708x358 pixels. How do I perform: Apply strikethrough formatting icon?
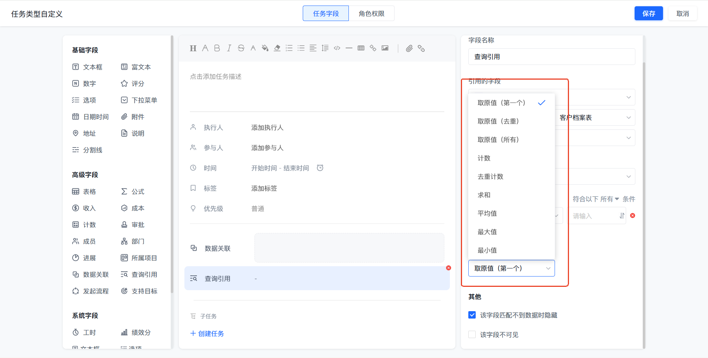pos(241,48)
